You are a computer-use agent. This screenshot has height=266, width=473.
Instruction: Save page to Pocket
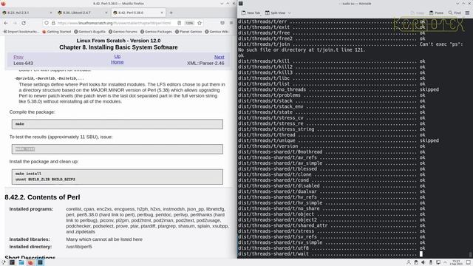[222, 23]
